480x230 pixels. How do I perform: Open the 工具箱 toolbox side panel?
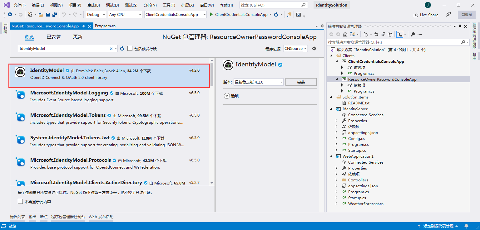[x=5, y=29]
